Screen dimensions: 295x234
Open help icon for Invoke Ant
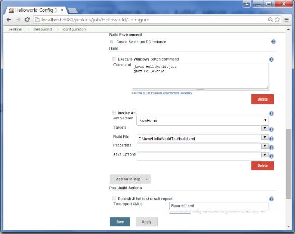coord(271,113)
